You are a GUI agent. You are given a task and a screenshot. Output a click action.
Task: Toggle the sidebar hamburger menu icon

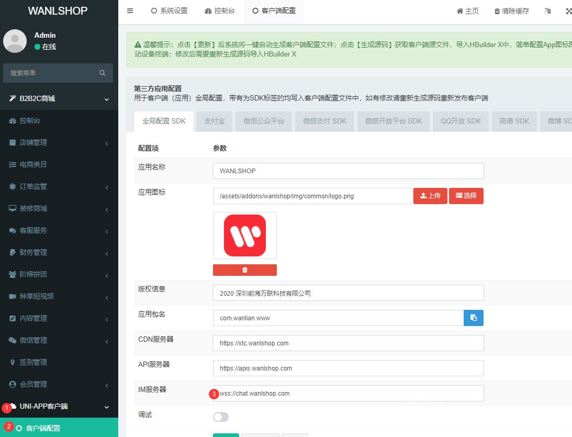point(130,11)
